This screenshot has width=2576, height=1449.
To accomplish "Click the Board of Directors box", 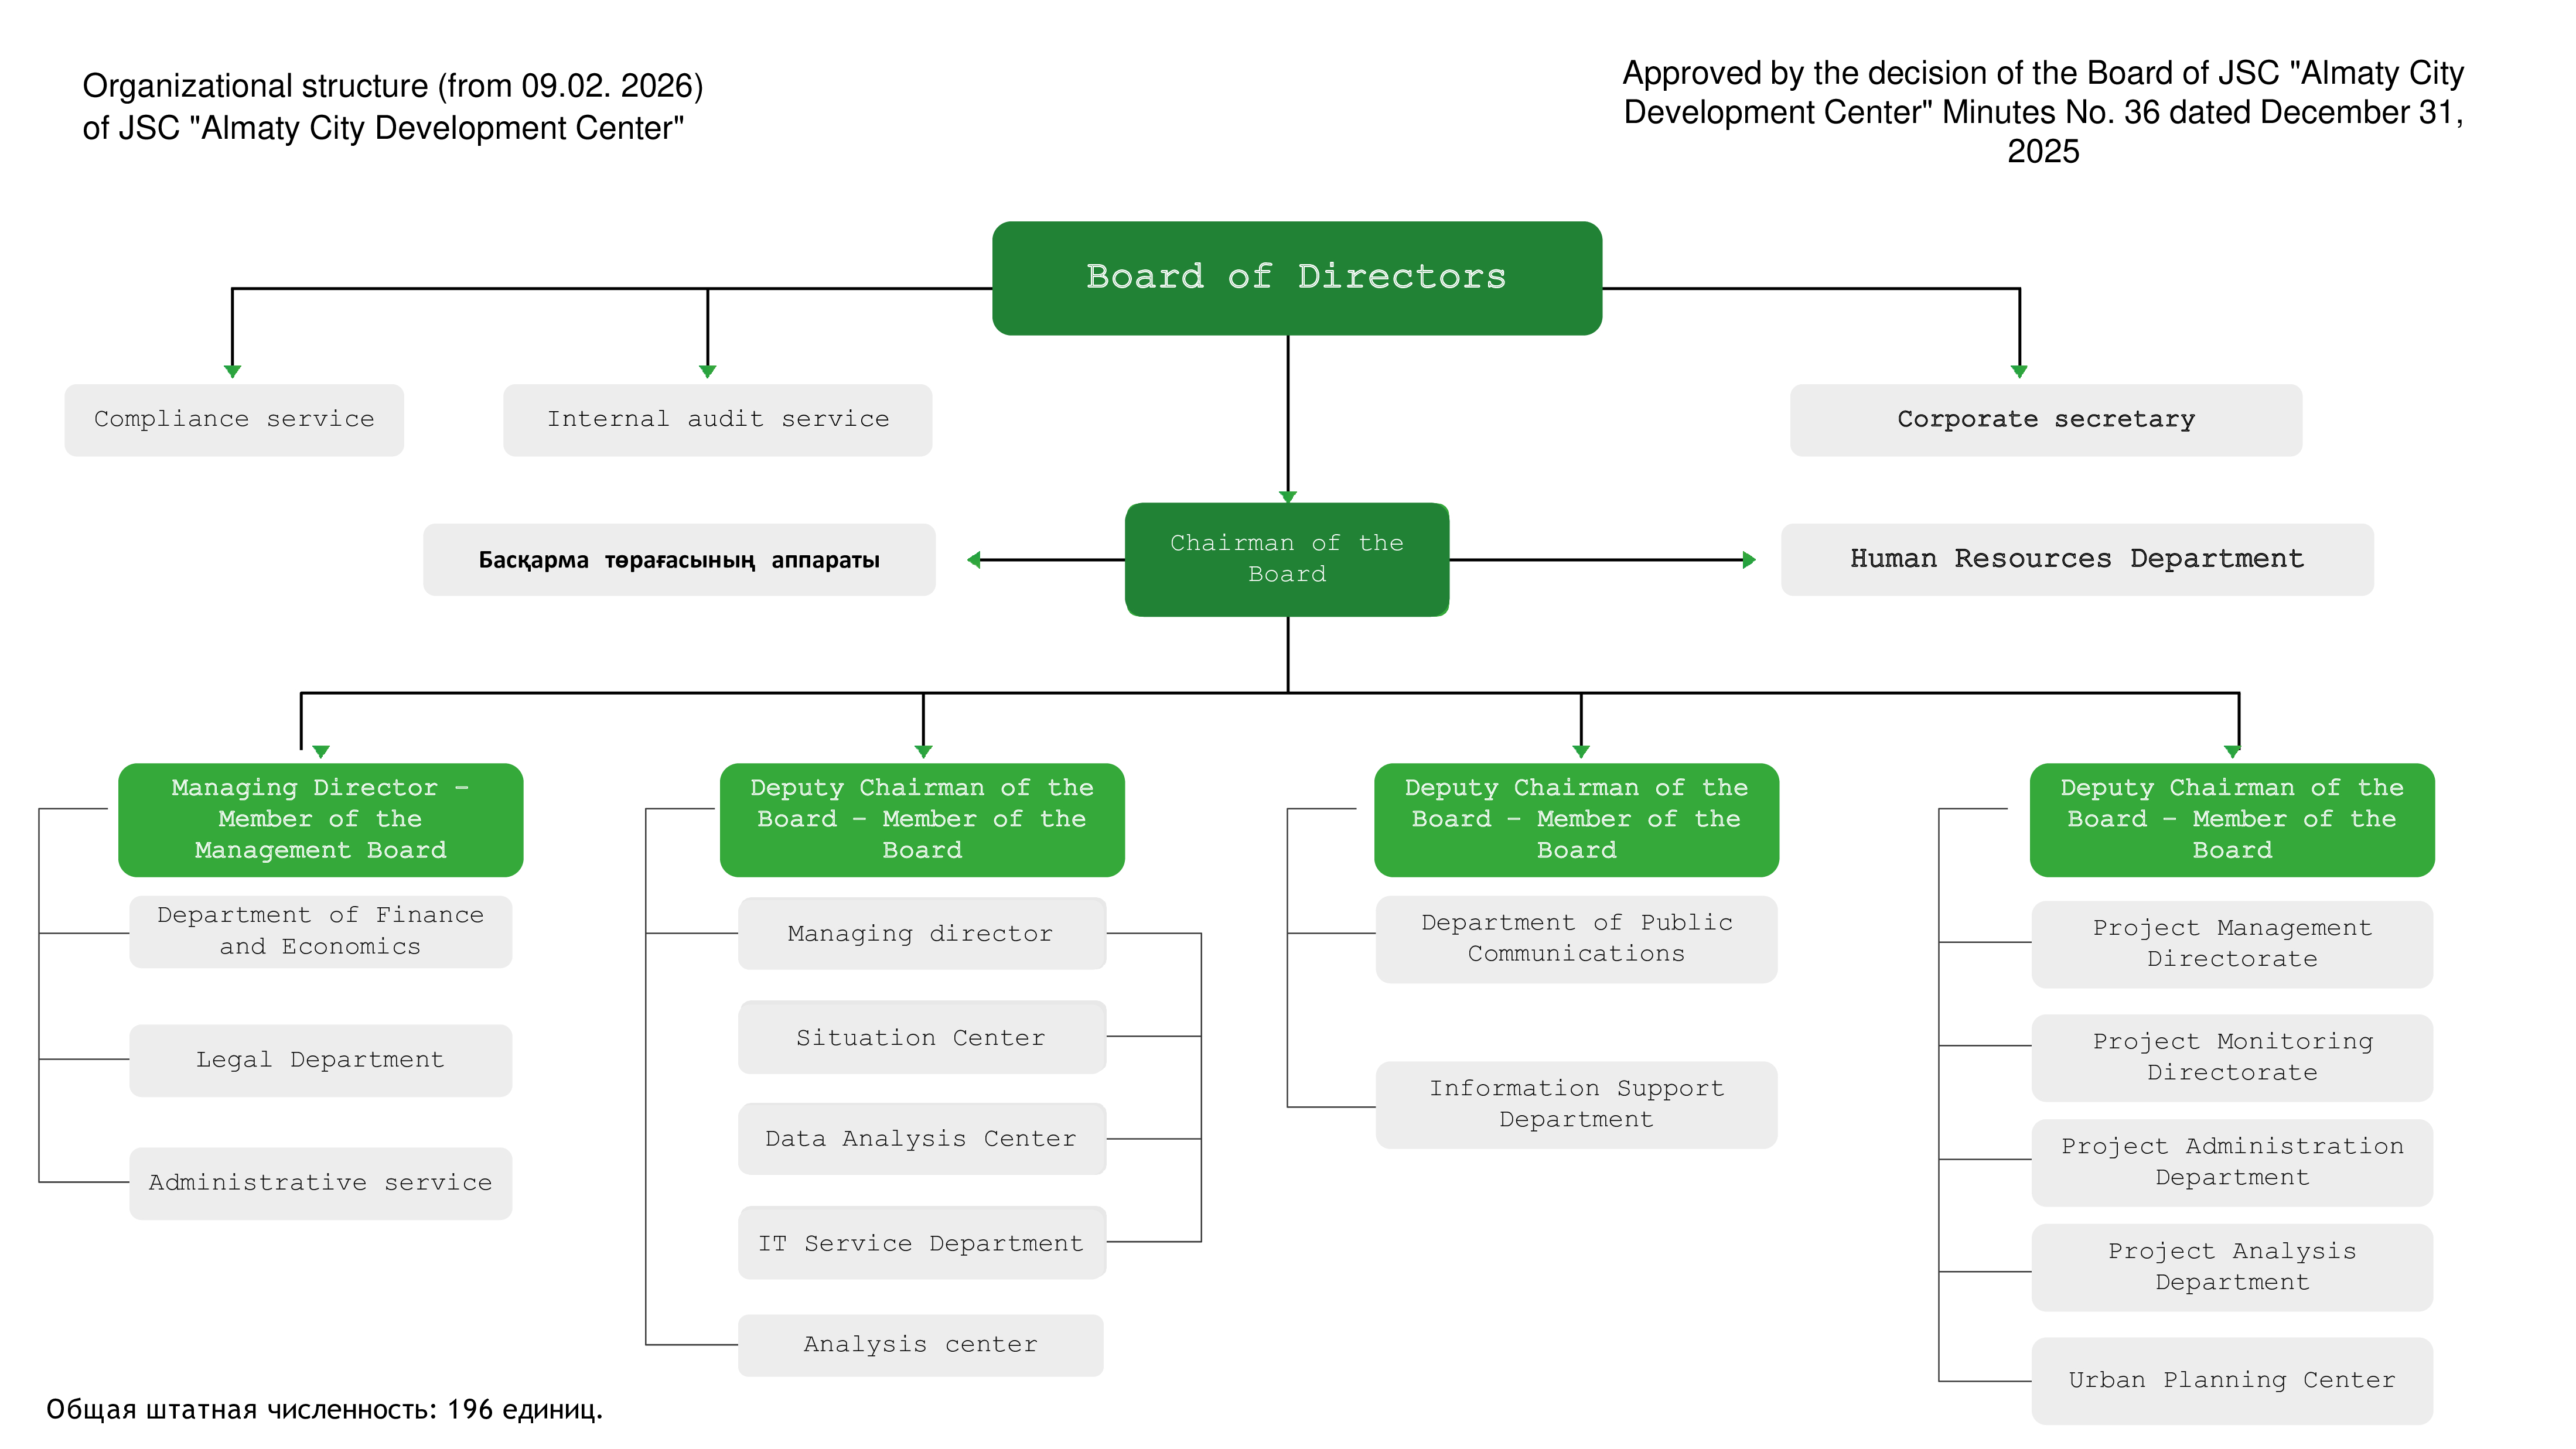I will coord(1296,277).
